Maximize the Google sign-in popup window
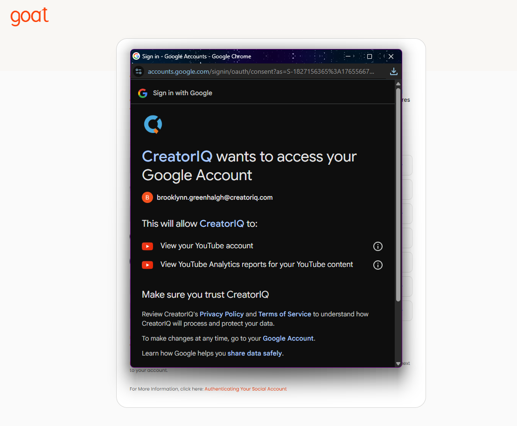Image resolution: width=517 pixels, height=426 pixels. 370,56
